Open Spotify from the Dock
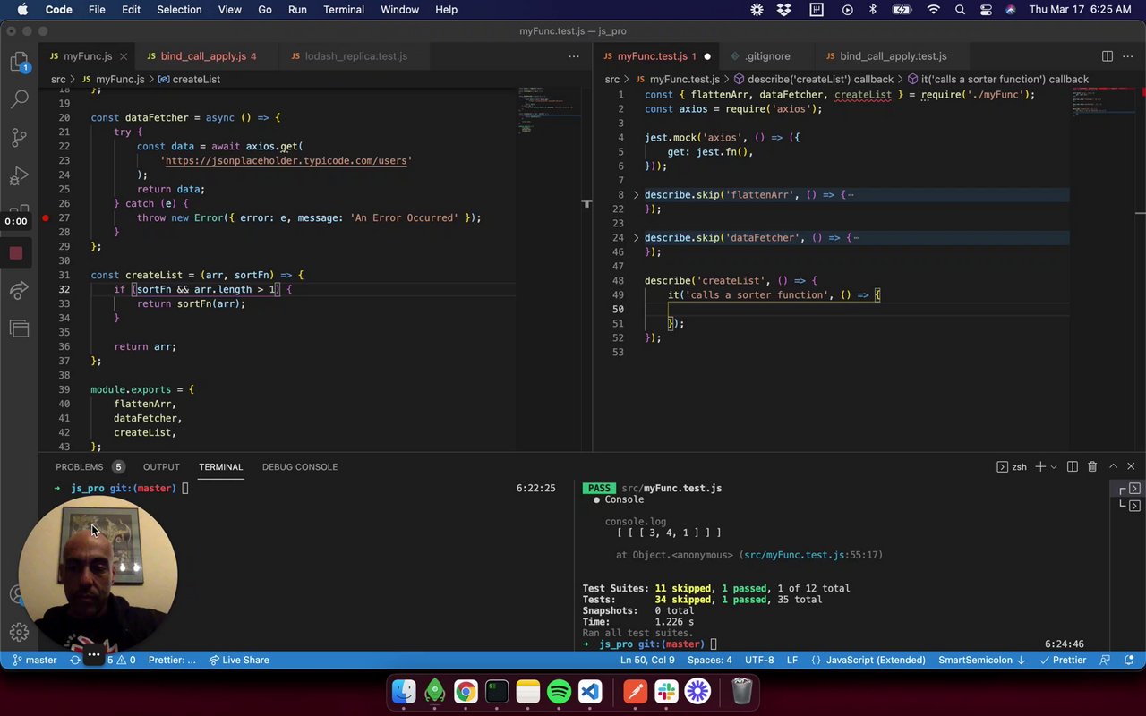 click(559, 692)
